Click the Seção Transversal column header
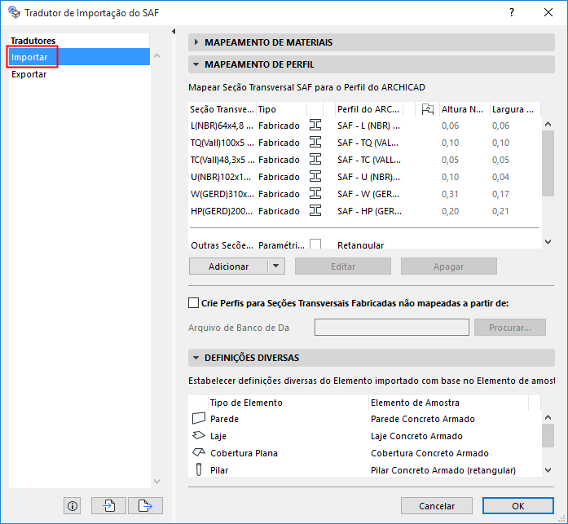 (222, 109)
